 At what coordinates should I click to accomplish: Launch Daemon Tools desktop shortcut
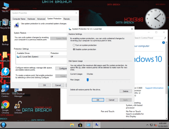coord(5,73)
